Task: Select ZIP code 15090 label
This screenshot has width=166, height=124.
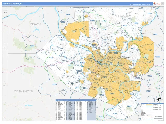Action: (92, 21)
